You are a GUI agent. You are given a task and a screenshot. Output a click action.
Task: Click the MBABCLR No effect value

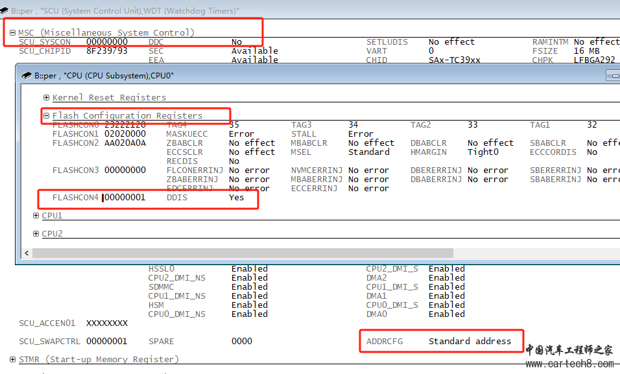pyautogui.click(x=372, y=143)
